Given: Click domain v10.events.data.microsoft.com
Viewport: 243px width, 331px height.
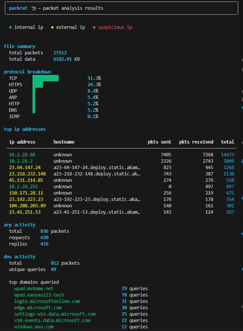Looking at the screenshot, I should click(x=52, y=320).
